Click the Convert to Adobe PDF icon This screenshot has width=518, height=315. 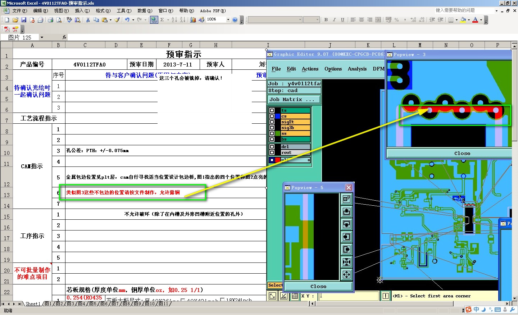click(7, 29)
